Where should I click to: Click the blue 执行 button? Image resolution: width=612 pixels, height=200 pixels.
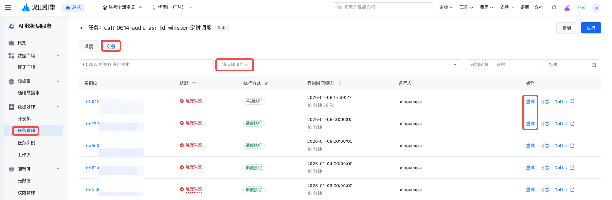click(591, 28)
